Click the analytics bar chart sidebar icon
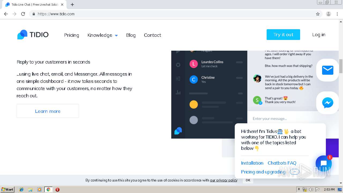 click(x=178, y=92)
